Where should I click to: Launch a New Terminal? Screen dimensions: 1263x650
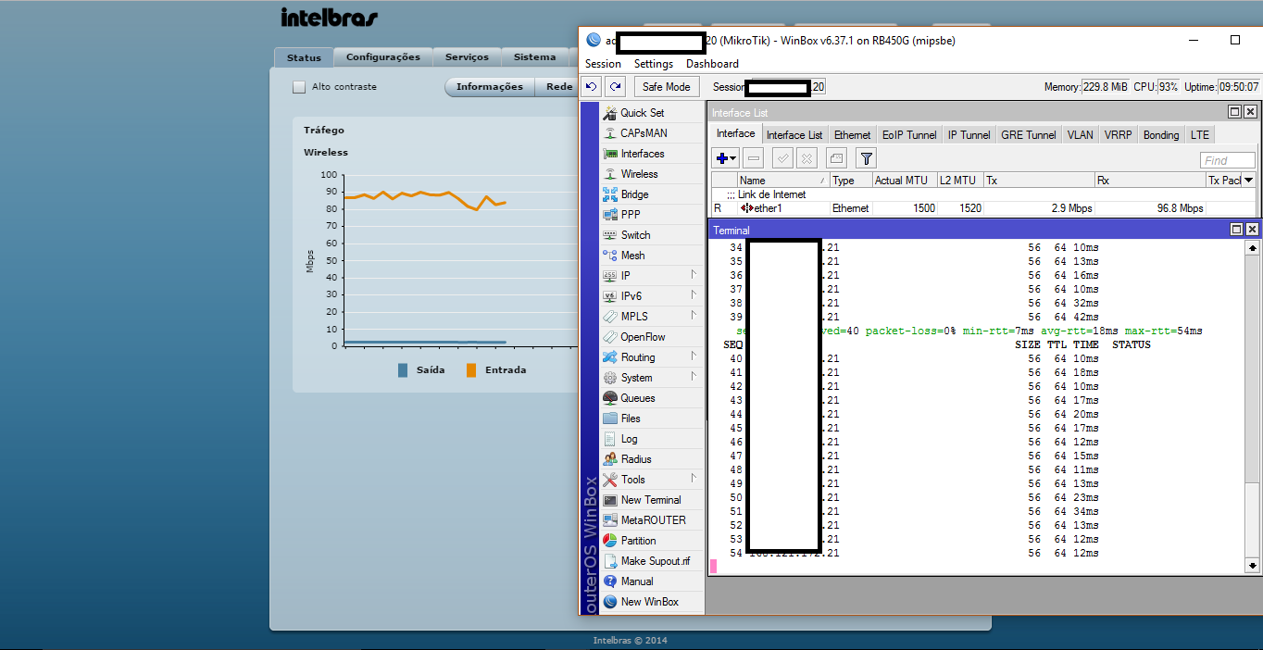[x=650, y=500]
